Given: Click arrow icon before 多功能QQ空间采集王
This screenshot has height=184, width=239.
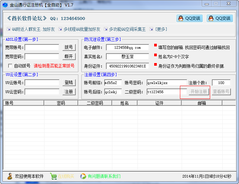Looking at the screenshot, I should [x=106, y=29].
